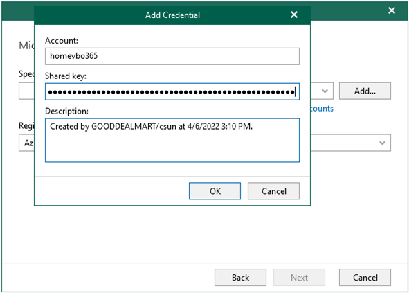Screen dimensions: 409x293
Task: Click the Shared key label
Action: 66,76
